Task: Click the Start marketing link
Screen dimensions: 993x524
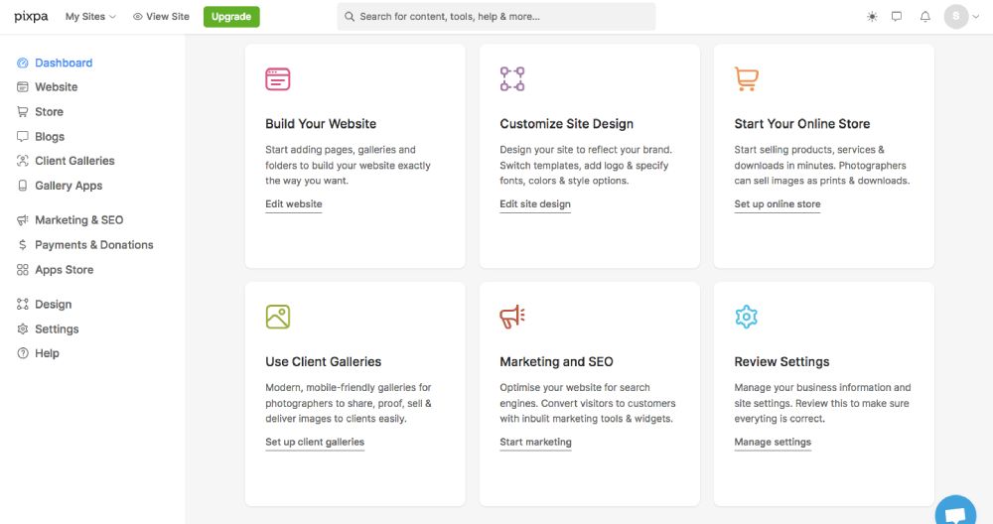Action: [x=535, y=443]
